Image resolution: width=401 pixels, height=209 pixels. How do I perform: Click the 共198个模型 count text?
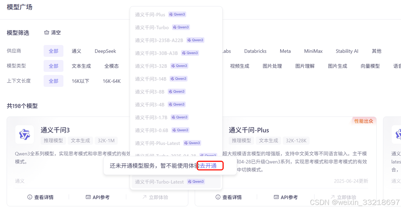point(22,106)
